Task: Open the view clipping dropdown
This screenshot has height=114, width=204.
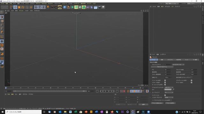Action: pyautogui.click(x=169, y=92)
